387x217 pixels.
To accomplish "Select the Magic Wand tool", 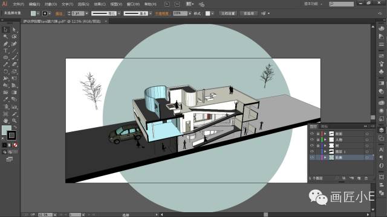I will (x=5, y=37).
